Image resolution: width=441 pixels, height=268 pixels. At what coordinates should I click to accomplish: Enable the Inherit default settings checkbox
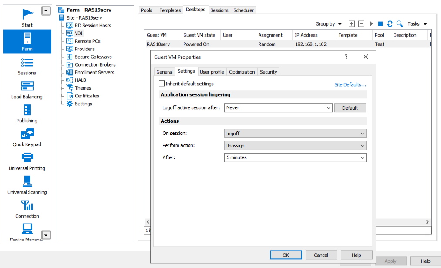tap(162, 84)
